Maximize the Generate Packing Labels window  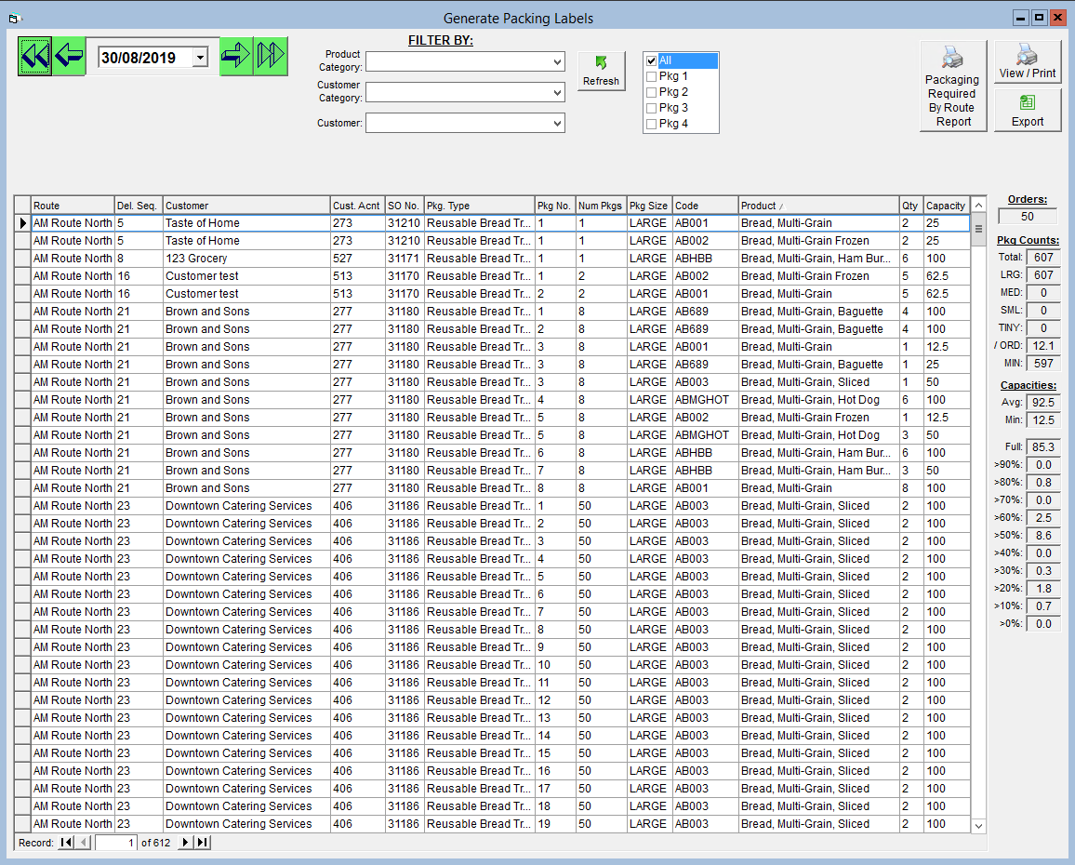[x=1040, y=18]
